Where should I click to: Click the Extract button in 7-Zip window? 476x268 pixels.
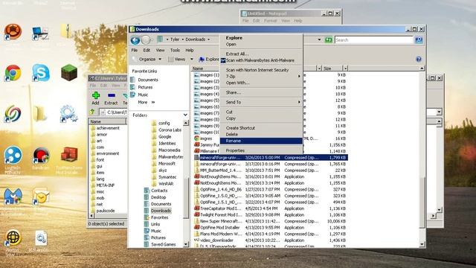(x=111, y=98)
